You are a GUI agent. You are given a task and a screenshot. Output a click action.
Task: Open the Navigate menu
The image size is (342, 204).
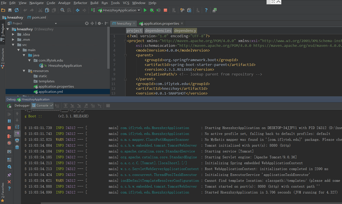pos(36,3)
